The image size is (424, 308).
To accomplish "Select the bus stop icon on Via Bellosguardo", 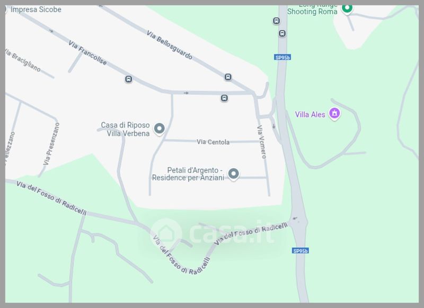I will point(228,77).
